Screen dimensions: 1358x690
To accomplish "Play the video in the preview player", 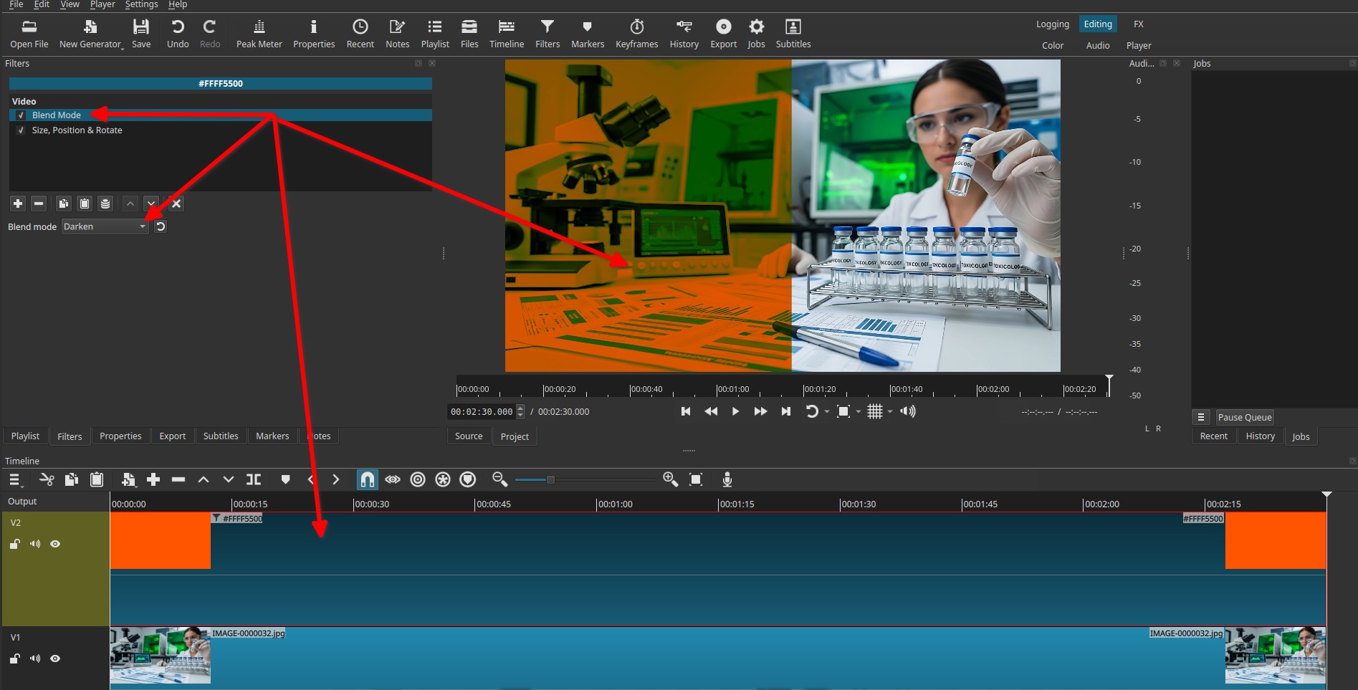I will coord(735,411).
